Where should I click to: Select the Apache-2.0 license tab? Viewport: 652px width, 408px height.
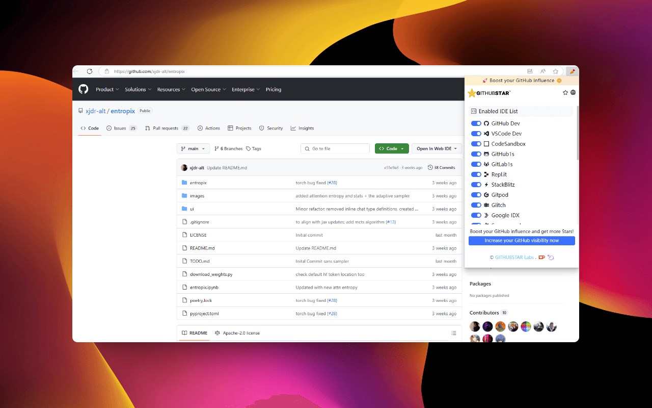(237, 333)
